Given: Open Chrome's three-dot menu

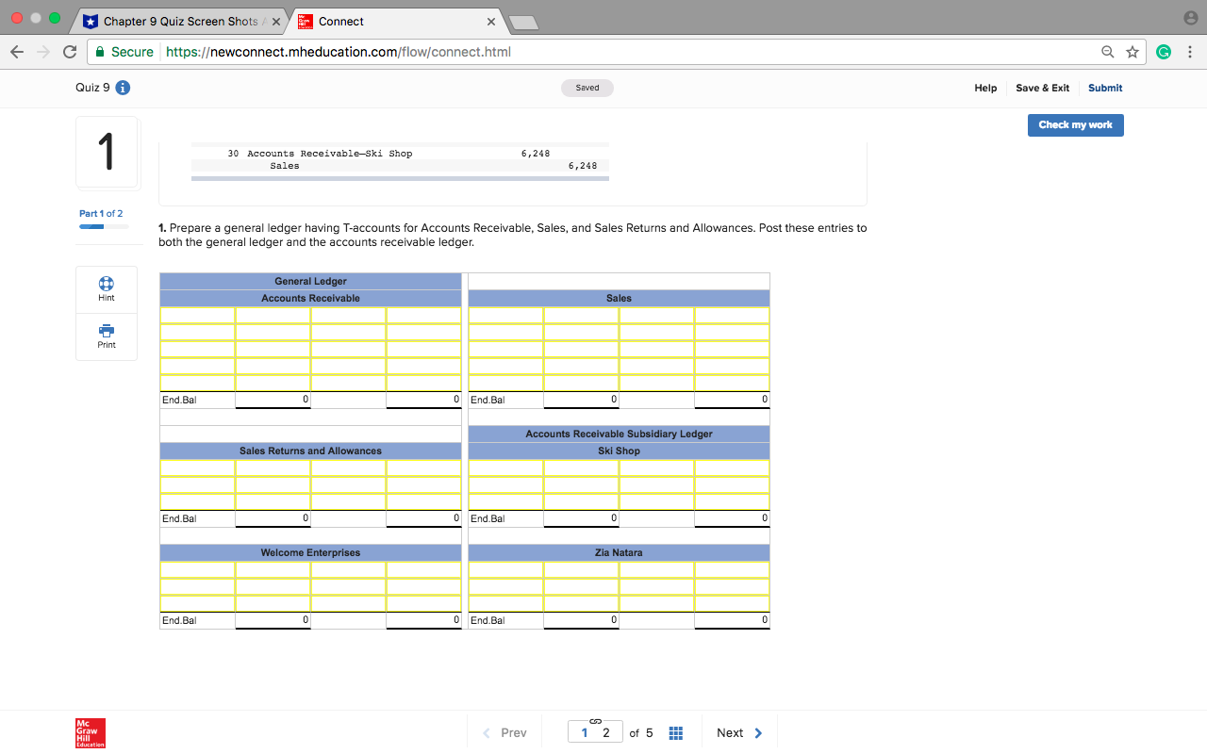Looking at the screenshot, I should [1189, 52].
